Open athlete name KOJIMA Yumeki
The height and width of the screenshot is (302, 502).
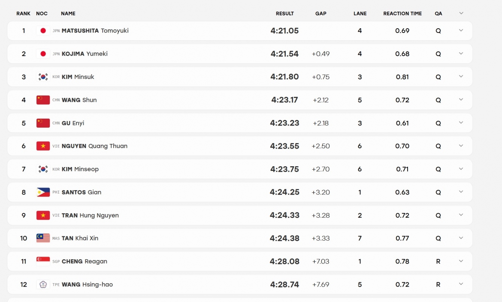[x=85, y=54]
